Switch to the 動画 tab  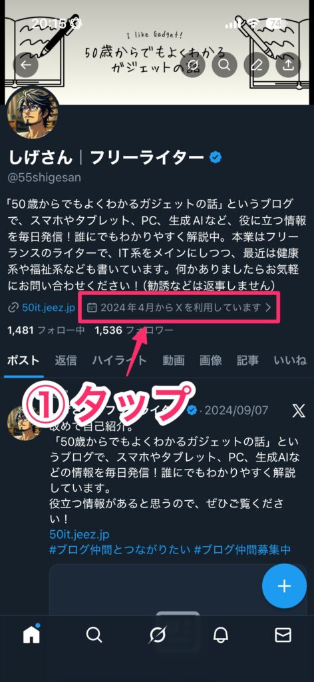point(174,360)
